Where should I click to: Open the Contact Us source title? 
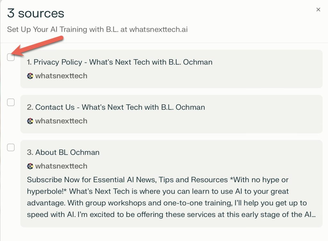point(116,107)
